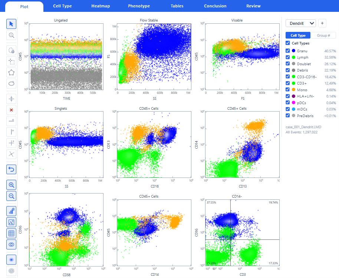Image resolution: width=339 pixels, height=278 pixels.
Task: Select the Flow Stable SS vs FS plot
Action: click(x=154, y=57)
